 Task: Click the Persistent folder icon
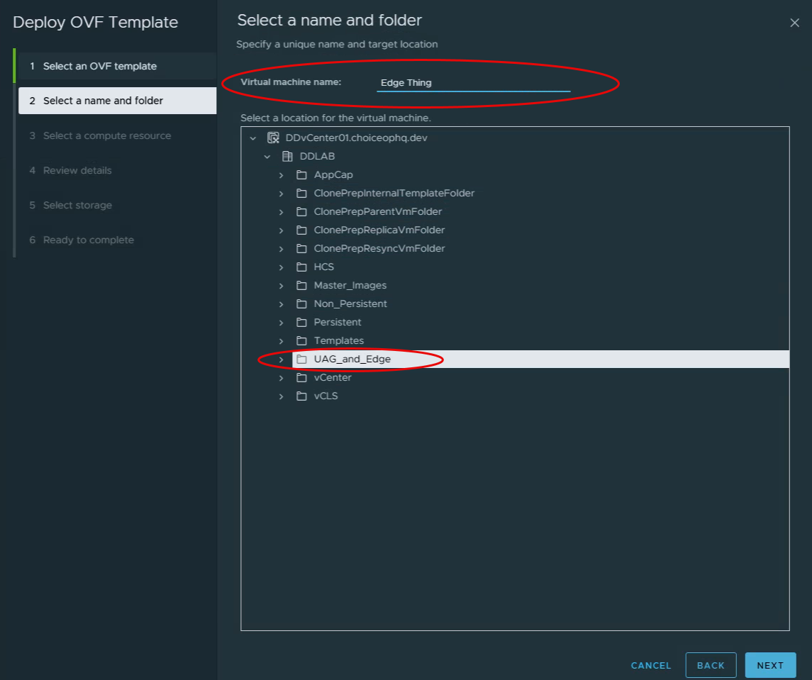(x=301, y=322)
